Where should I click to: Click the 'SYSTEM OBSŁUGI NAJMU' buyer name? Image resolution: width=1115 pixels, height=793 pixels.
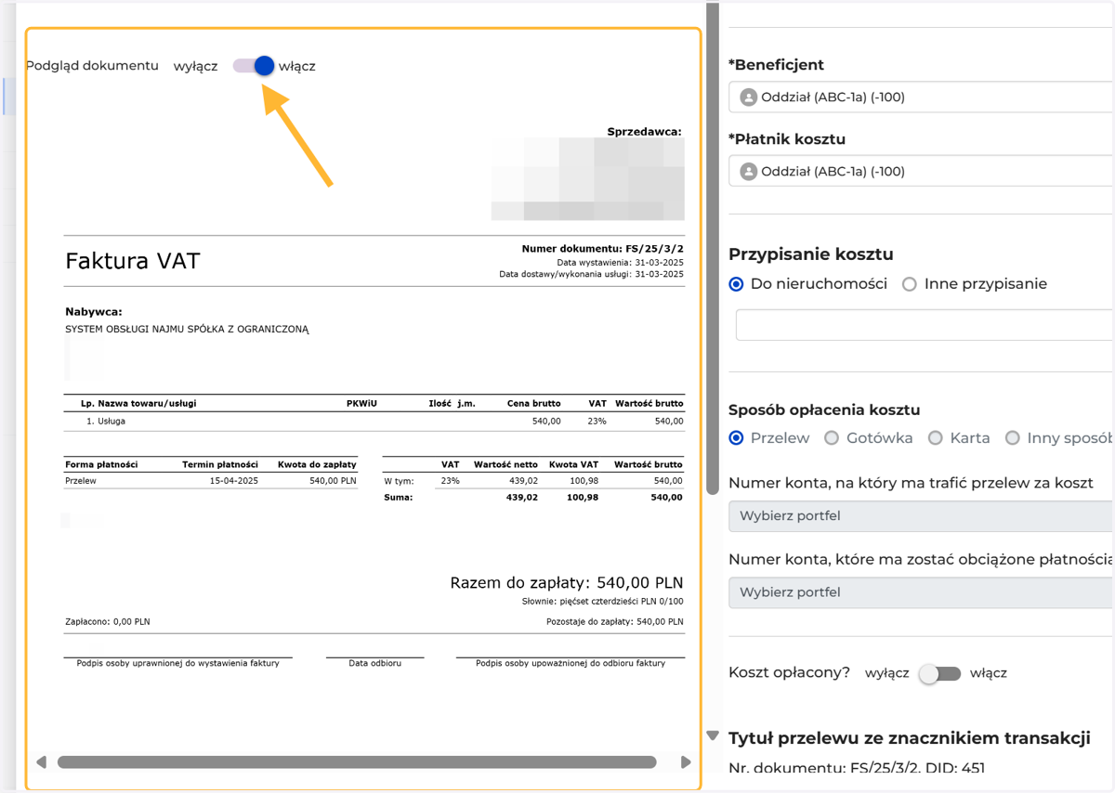pos(187,329)
